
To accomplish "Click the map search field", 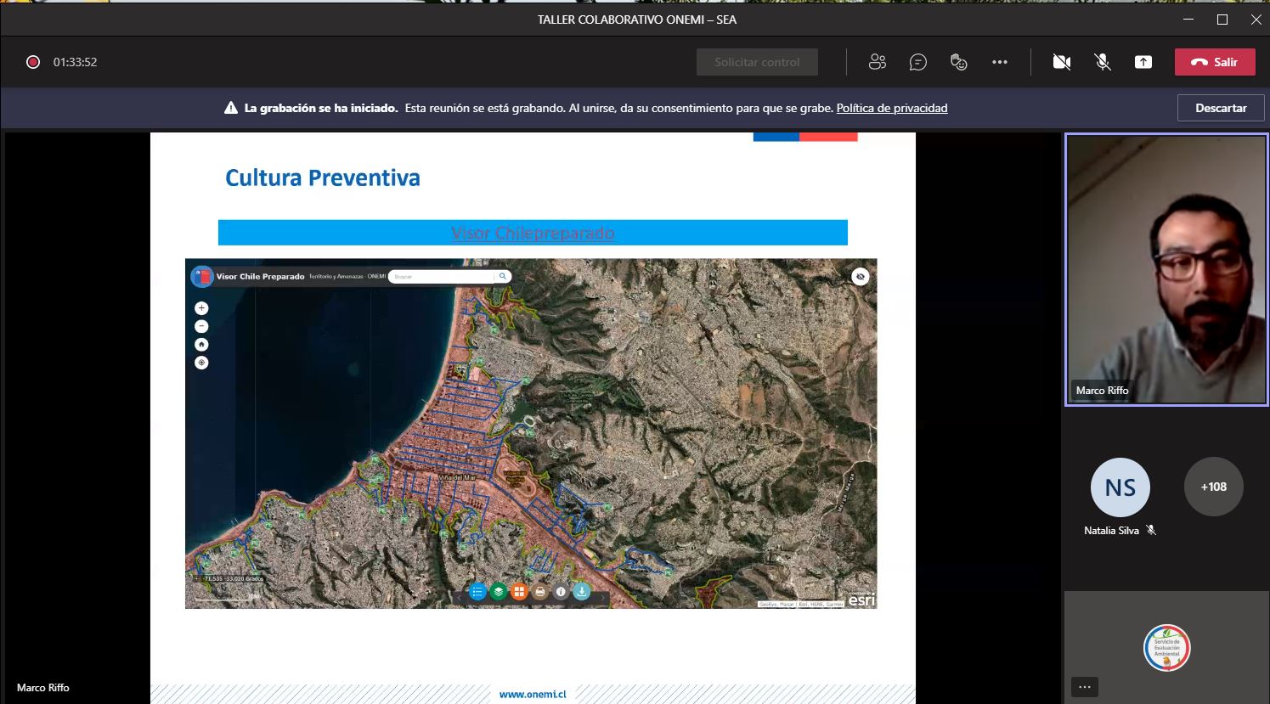I will coord(442,277).
